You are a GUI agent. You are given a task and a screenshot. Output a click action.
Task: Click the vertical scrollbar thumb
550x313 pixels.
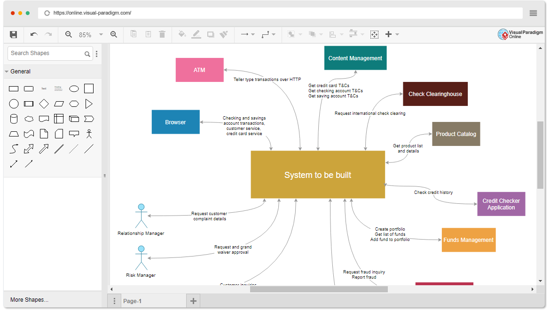click(540, 155)
